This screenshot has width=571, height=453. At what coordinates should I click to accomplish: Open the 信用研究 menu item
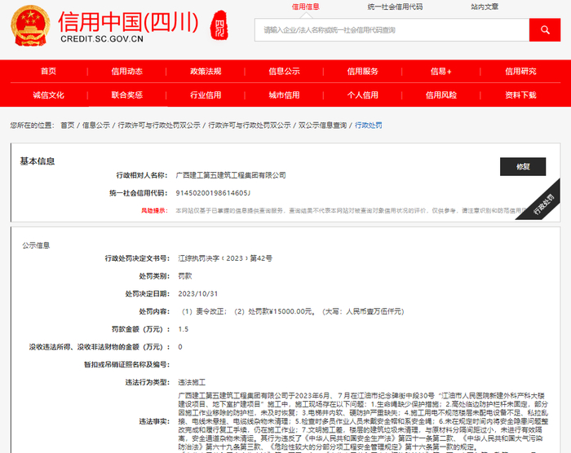coord(520,72)
